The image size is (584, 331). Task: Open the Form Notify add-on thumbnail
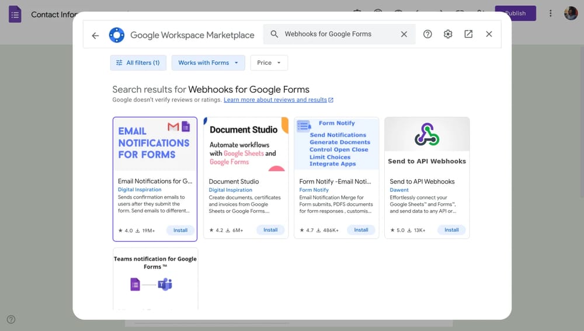pos(336,144)
